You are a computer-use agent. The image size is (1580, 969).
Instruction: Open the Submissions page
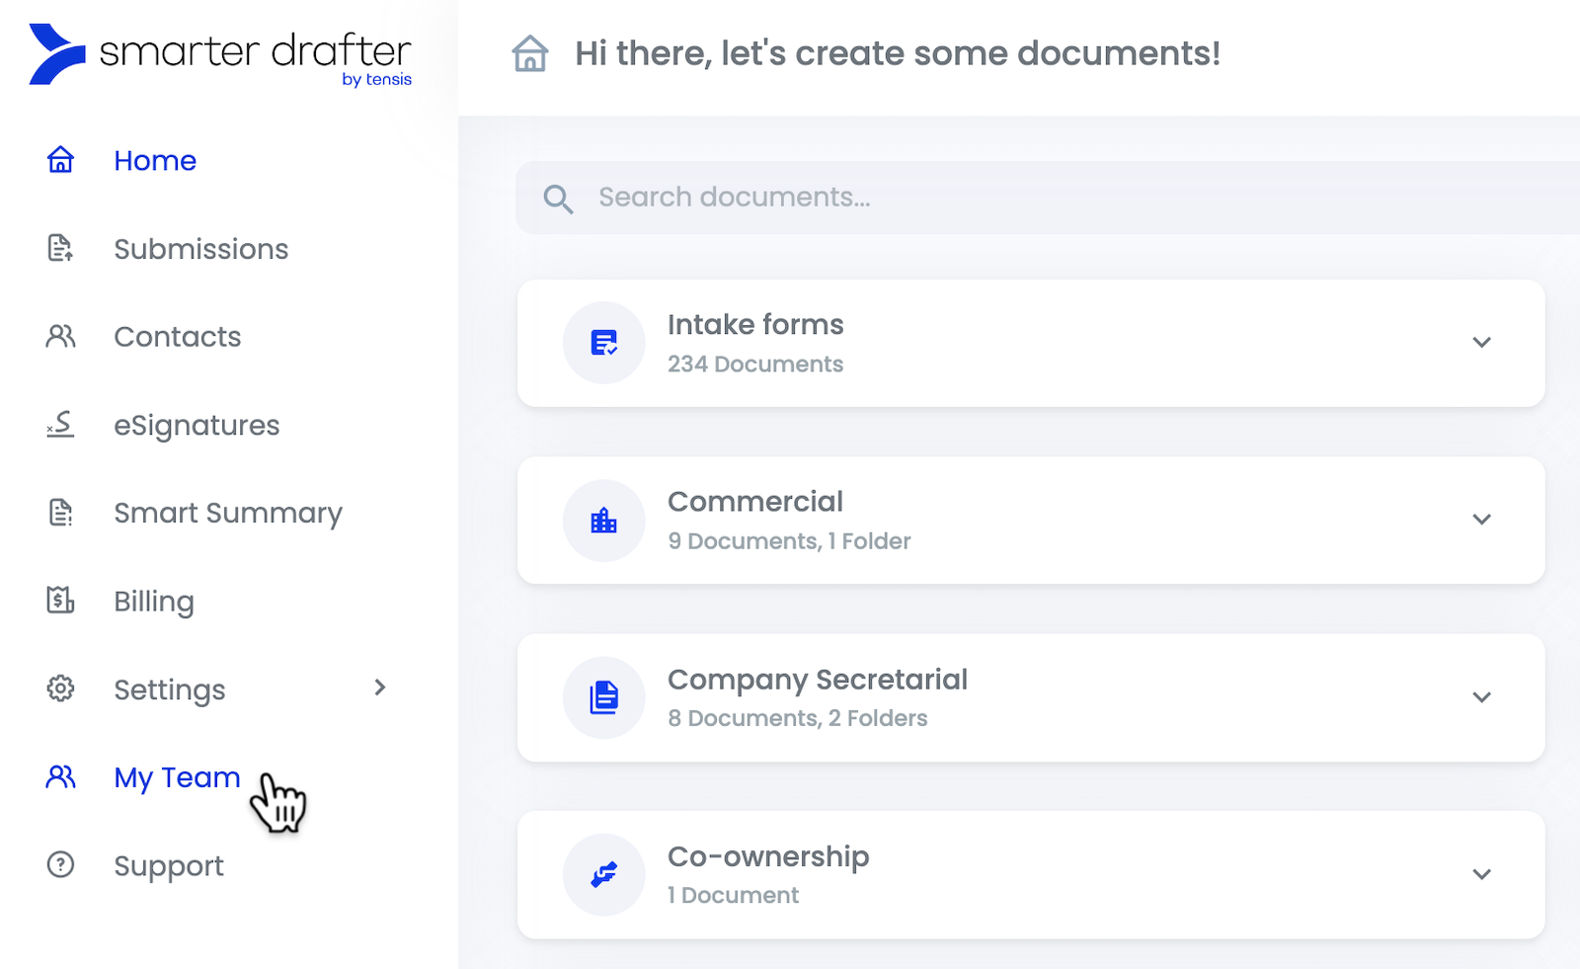pyautogui.click(x=200, y=248)
